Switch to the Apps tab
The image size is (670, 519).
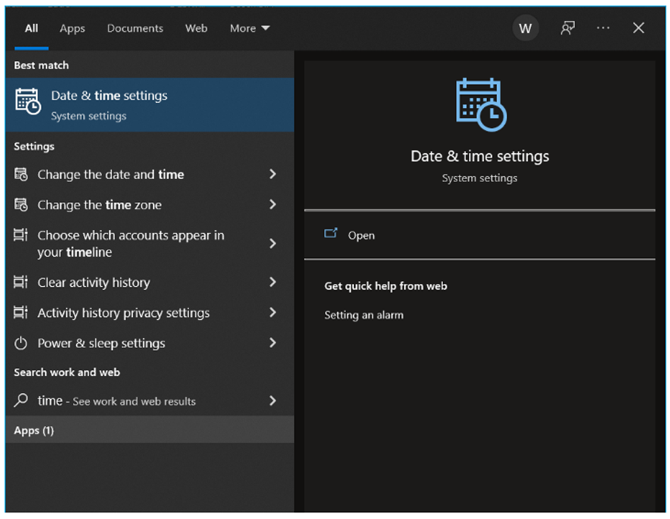[72, 28]
